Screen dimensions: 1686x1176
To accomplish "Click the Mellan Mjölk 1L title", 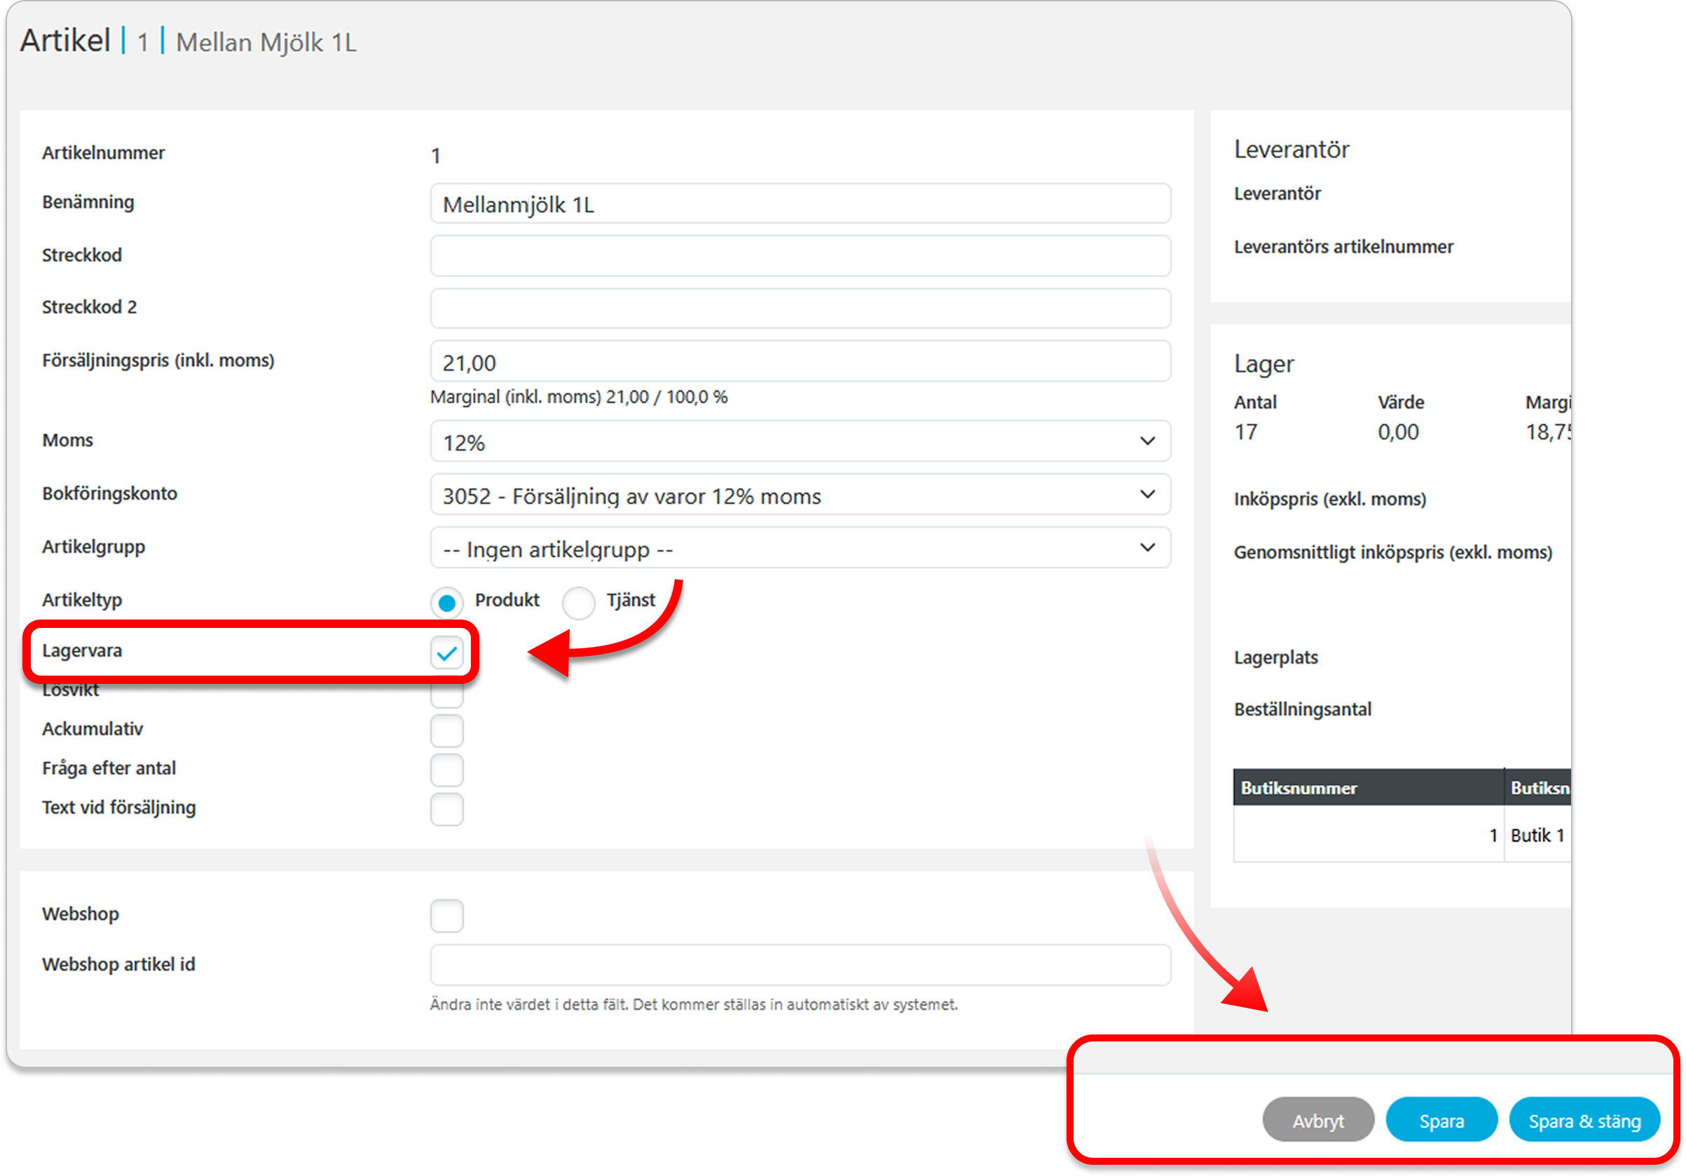I will [266, 42].
